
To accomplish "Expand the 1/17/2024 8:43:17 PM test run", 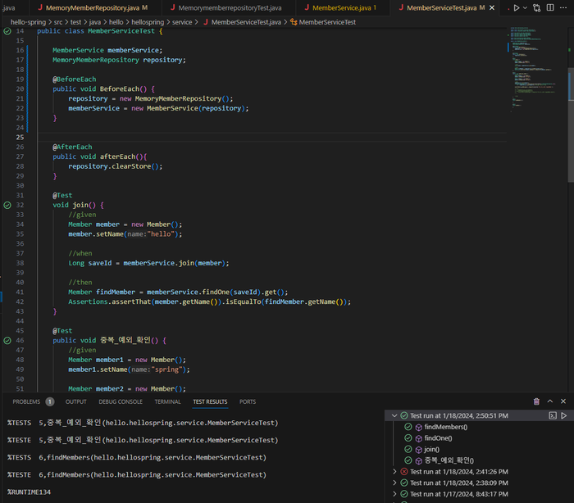I will point(394,494).
